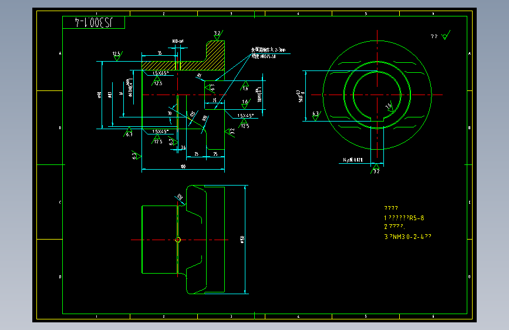Select 3.2 roughness symbol atop hatched flange
This screenshot has width=509, height=330.
point(218,35)
